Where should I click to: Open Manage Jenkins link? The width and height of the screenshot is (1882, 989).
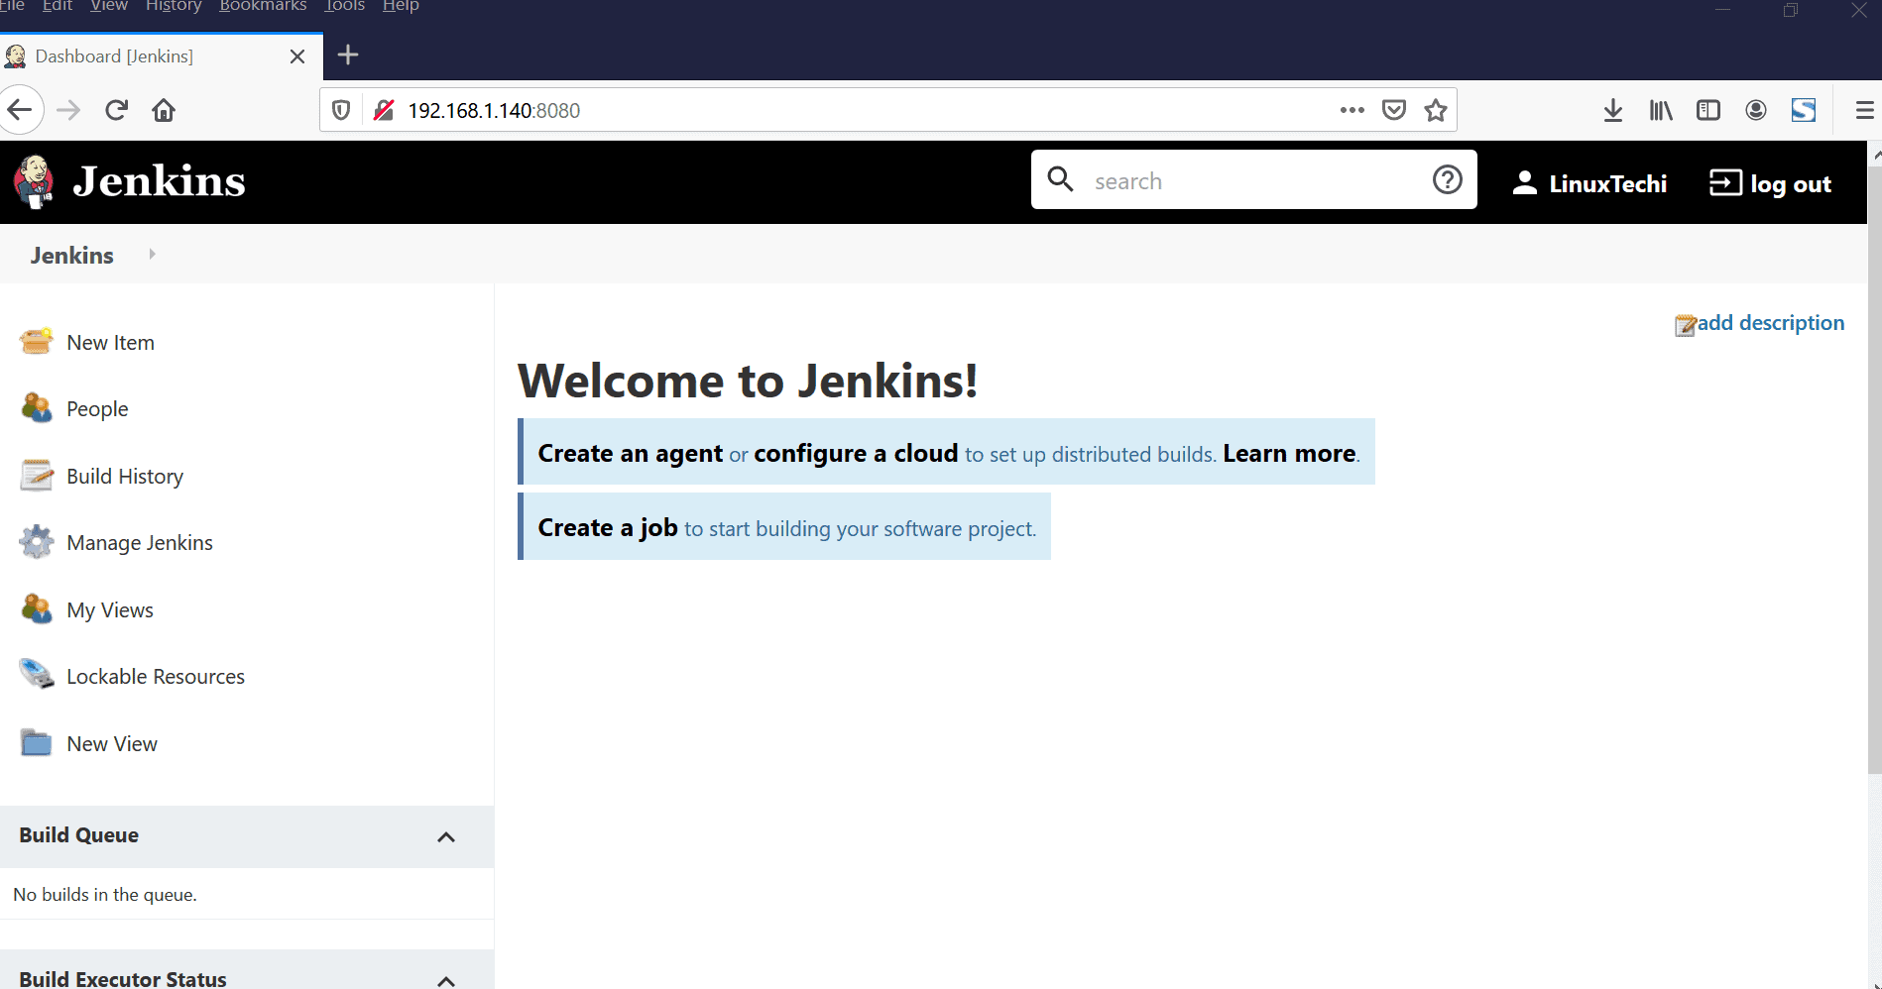pos(140,543)
